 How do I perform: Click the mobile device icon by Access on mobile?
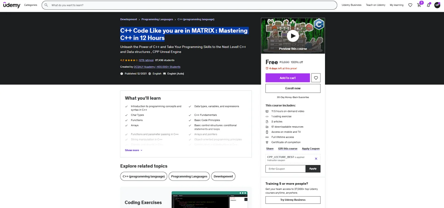[267, 132]
